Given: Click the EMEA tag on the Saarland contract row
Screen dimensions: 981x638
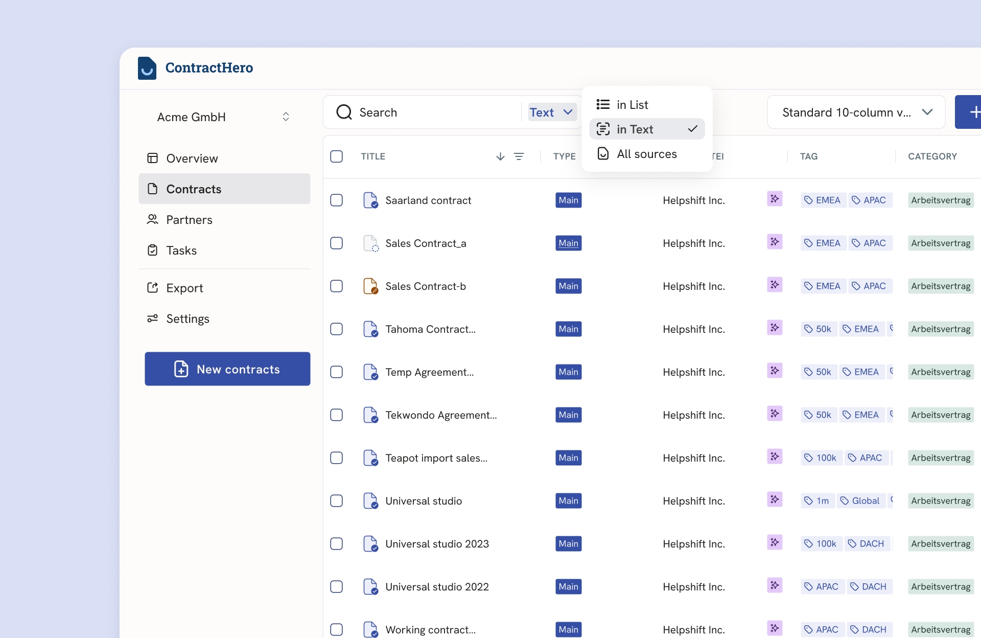Looking at the screenshot, I should 822,200.
